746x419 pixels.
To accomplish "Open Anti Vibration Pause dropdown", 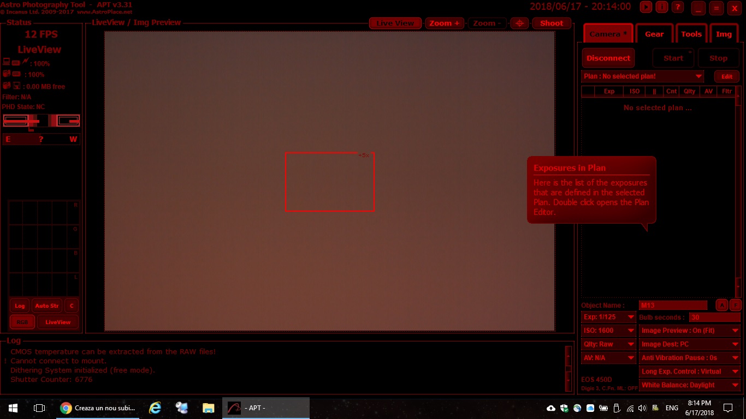I will pos(690,358).
